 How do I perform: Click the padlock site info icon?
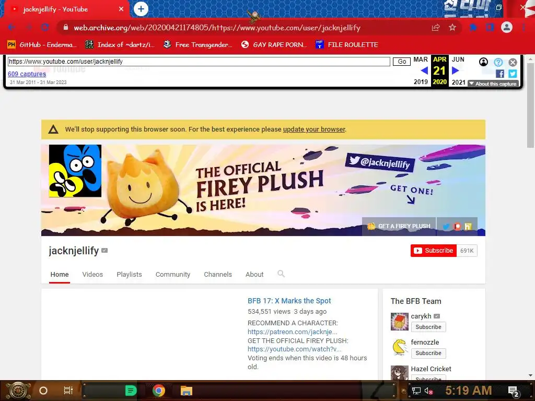[66, 28]
